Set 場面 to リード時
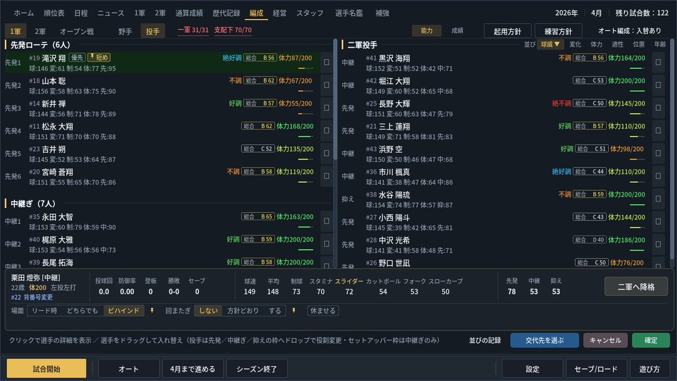Image resolution: width=677 pixels, height=381 pixels. pos(45,310)
